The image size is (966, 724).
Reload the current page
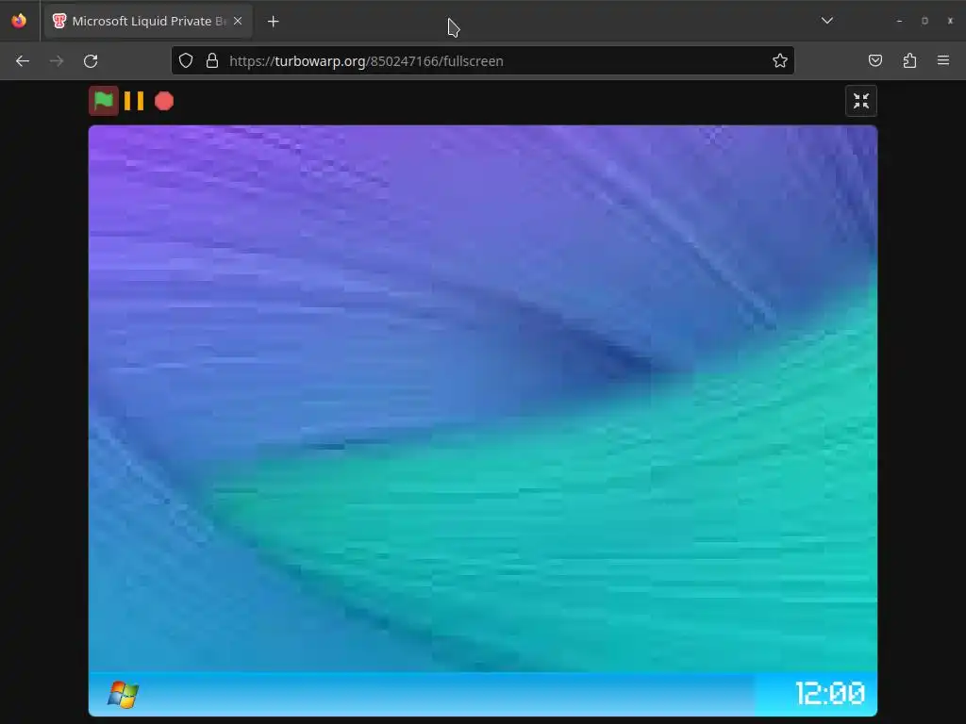tap(91, 61)
